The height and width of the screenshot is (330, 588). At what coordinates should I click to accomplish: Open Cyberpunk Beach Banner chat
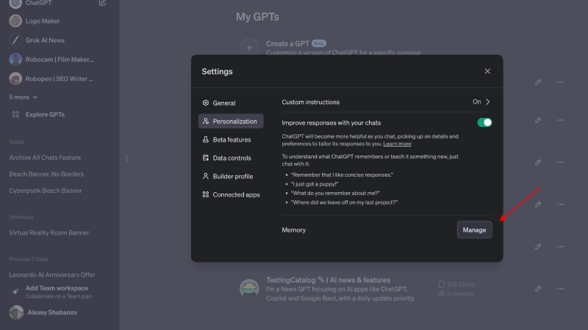(46, 191)
